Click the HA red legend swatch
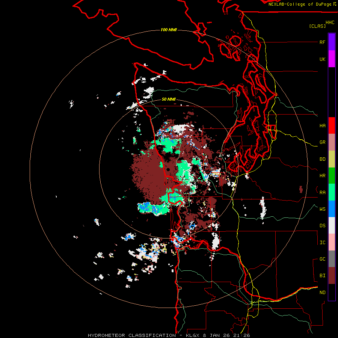 click(x=332, y=125)
